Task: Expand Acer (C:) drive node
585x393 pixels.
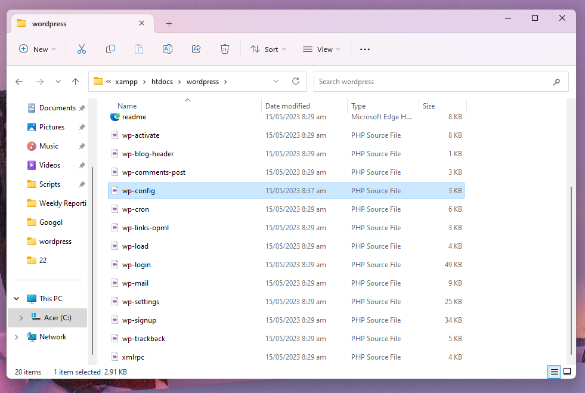Action: [x=21, y=318]
